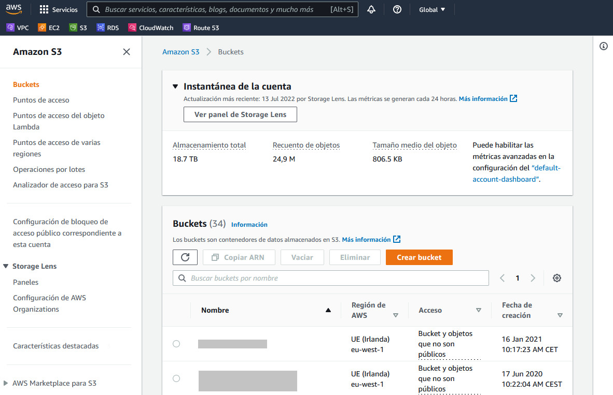Open Configuración de AWS Organizations
The height and width of the screenshot is (395, 613).
[x=49, y=303]
